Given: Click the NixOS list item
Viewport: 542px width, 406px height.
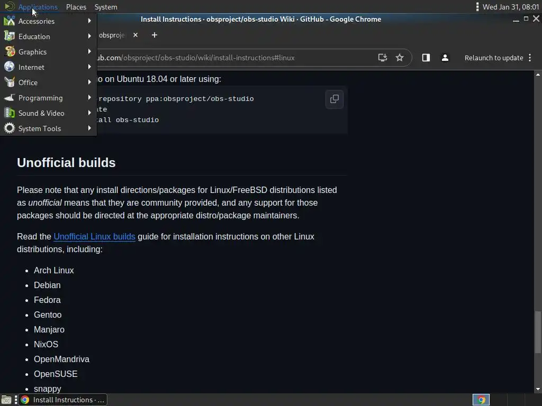Looking at the screenshot, I should pyautogui.click(x=46, y=344).
